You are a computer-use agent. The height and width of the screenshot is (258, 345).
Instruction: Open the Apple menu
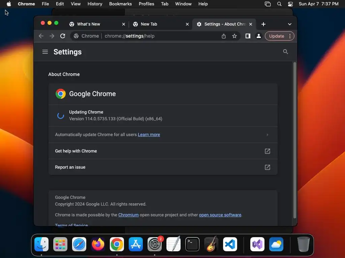pyautogui.click(x=9, y=4)
